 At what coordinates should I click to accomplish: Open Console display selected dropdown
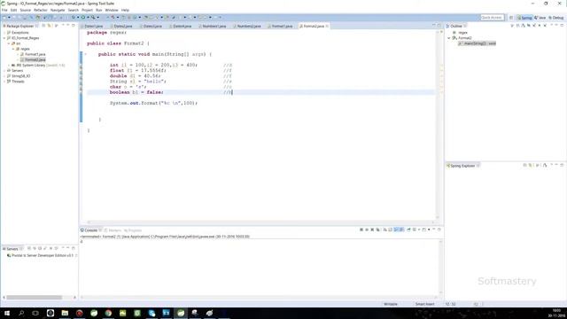pyautogui.click(x=419, y=230)
